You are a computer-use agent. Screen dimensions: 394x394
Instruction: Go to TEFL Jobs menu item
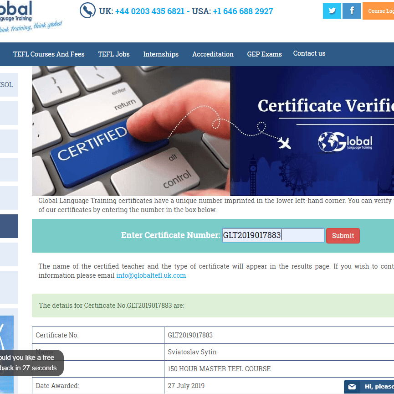coord(114,54)
